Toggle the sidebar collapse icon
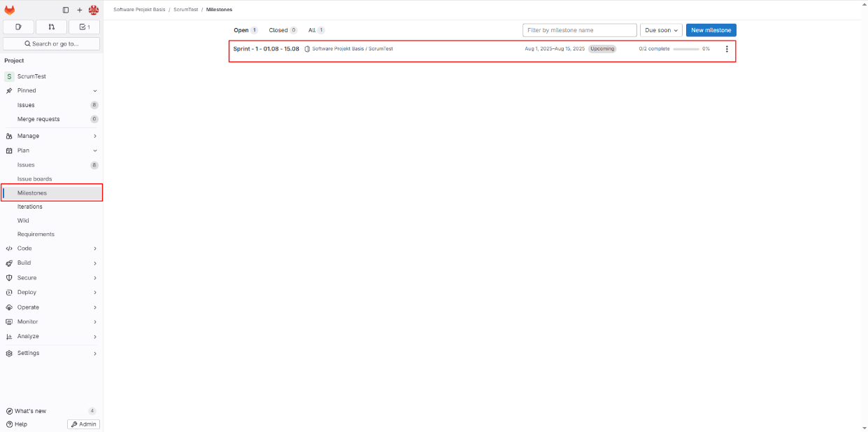Screen dimensions: 868x432 (x=66, y=10)
